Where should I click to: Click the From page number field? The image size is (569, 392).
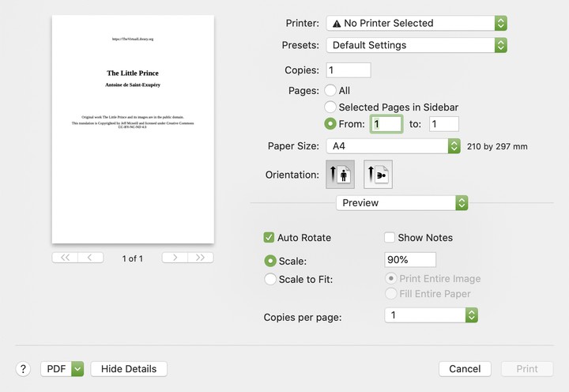386,124
